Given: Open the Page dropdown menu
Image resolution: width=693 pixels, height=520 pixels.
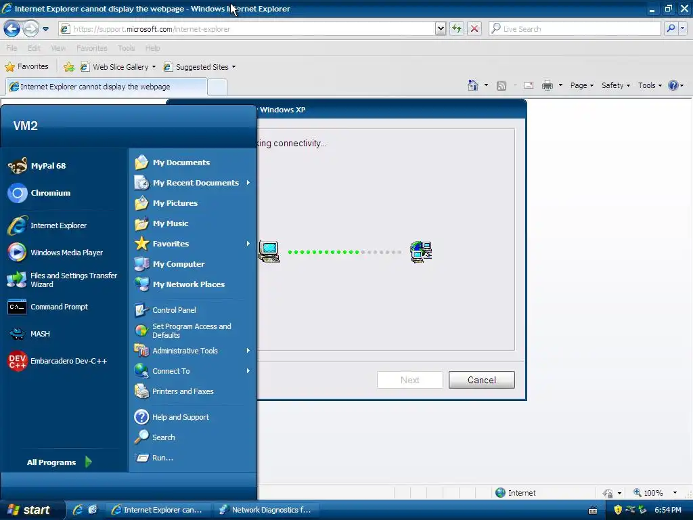Looking at the screenshot, I should (581, 85).
